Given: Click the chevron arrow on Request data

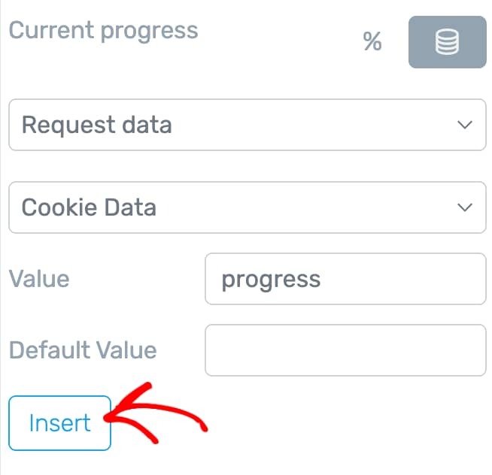Looking at the screenshot, I should [465, 125].
